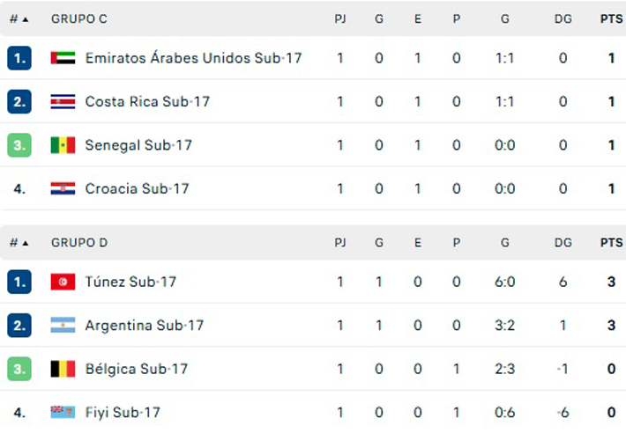Click the PTS column header in Grupo C
The image size is (626, 433).
(611, 18)
